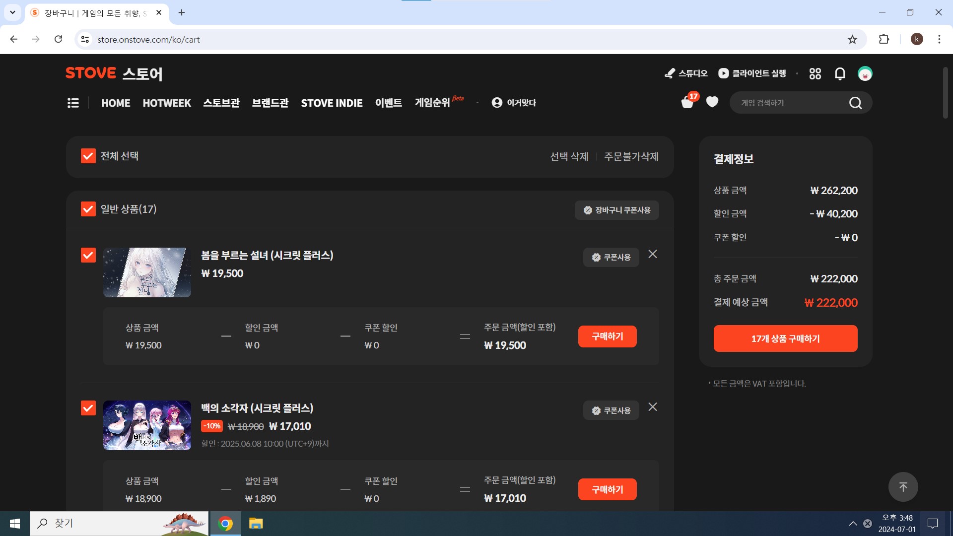This screenshot has height=536, width=953.
Task: Click the address bar URL
Action: pyautogui.click(x=148, y=39)
